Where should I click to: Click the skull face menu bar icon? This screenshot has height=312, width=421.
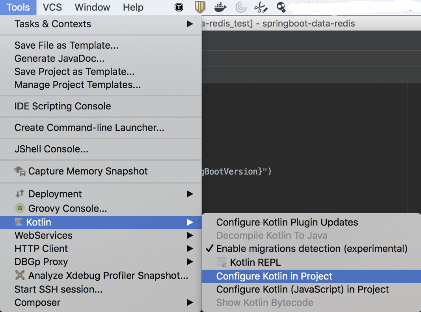tap(281, 7)
